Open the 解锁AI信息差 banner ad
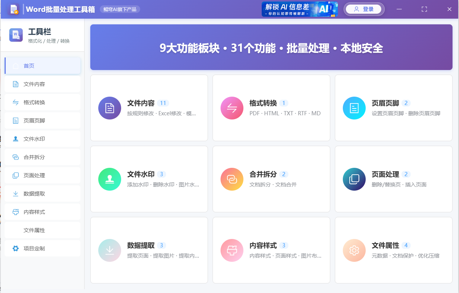459x293 pixels. point(299,9)
